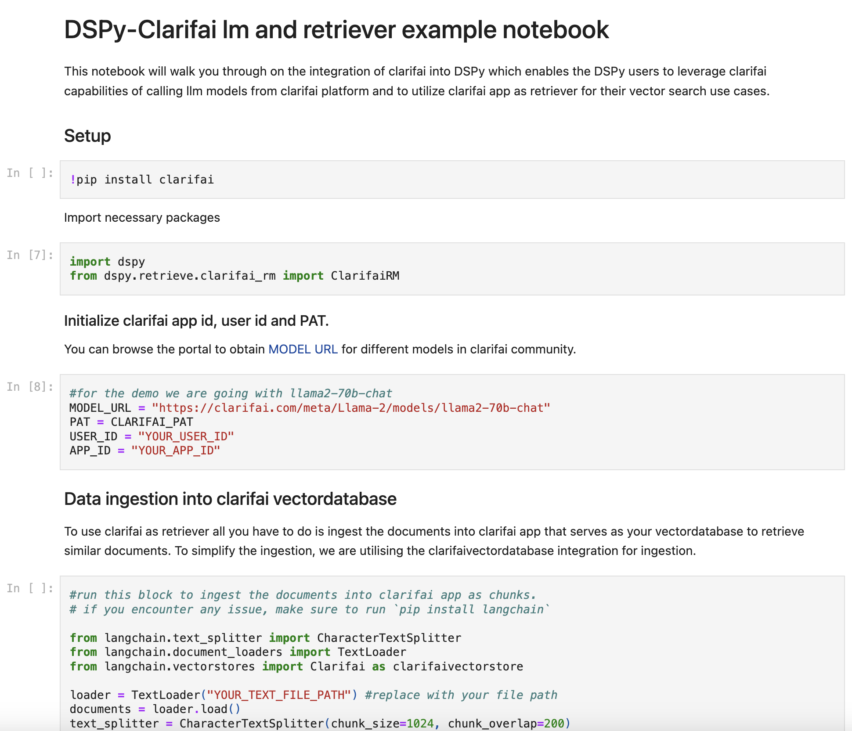Click the Setup section heading
852x731 pixels.
click(x=87, y=136)
